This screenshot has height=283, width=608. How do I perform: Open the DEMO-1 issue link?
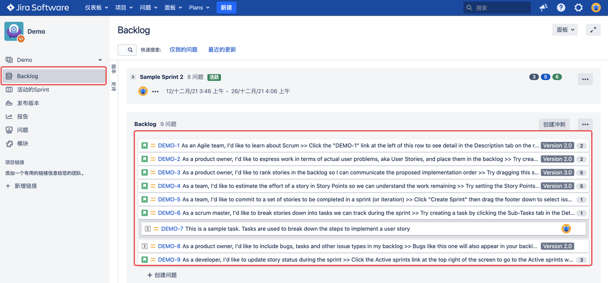[169, 146]
